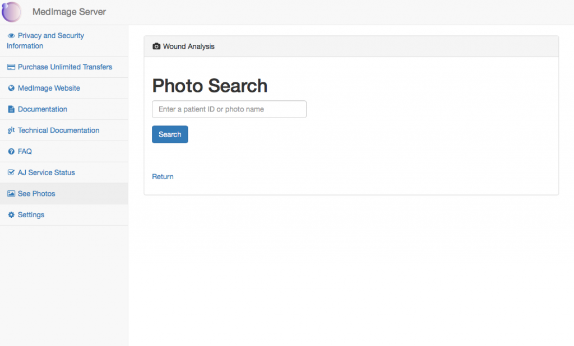Open the Settings sidebar entry
The height and width of the screenshot is (346, 574).
(x=31, y=214)
